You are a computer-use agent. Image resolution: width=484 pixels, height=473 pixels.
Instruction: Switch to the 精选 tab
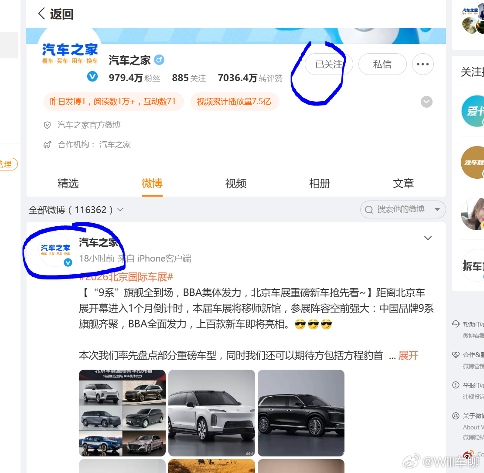68,183
